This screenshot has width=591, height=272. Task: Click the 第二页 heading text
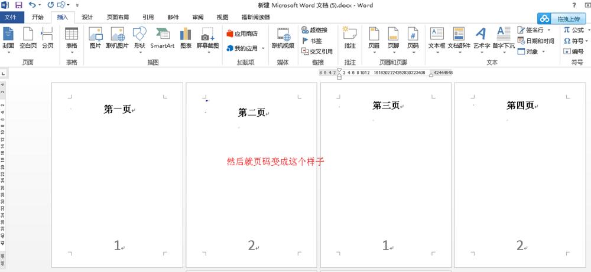click(251, 112)
